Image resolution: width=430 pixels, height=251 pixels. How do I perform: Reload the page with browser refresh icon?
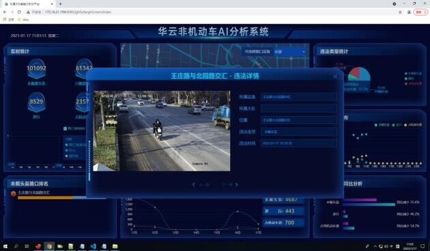(19, 12)
